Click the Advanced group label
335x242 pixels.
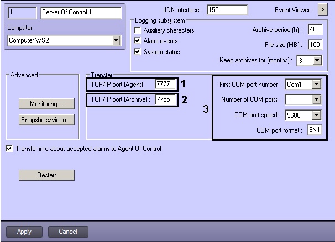pos(24,75)
